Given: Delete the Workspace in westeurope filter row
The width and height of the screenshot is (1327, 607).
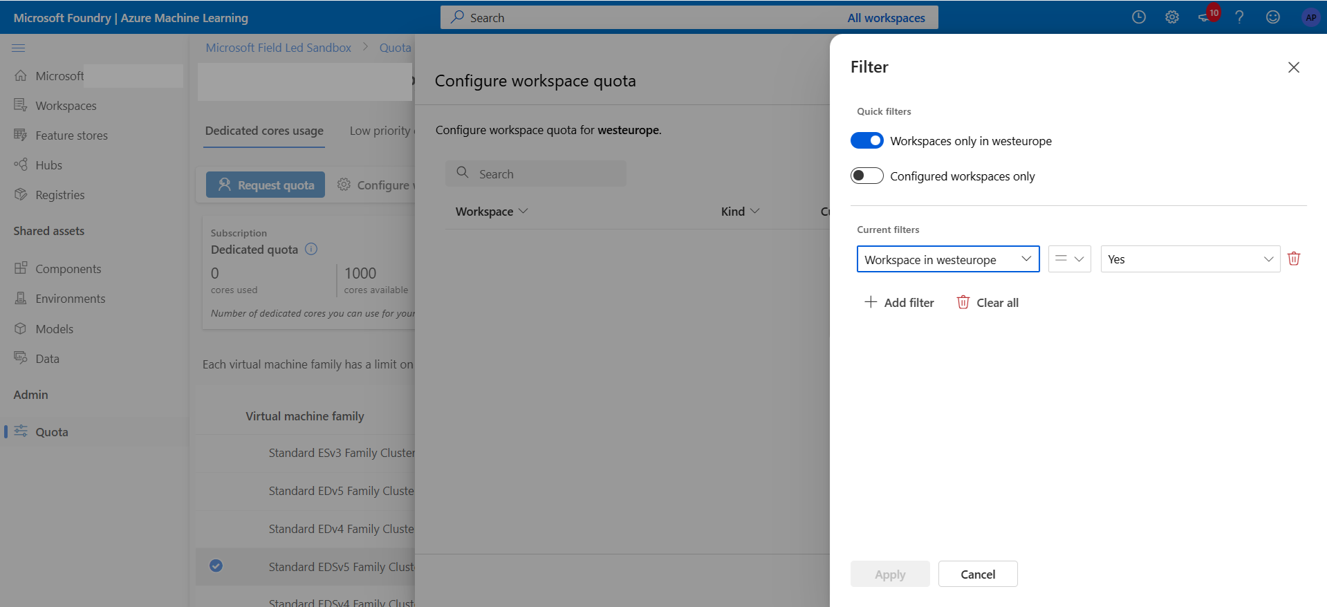Looking at the screenshot, I should coord(1294,259).
